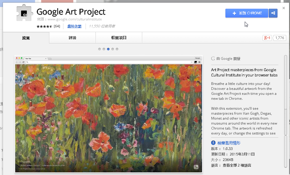This screenshot has width=290, height=175.
Task: Click the Poppies painting screenshot
Action: tap(109, 114)
